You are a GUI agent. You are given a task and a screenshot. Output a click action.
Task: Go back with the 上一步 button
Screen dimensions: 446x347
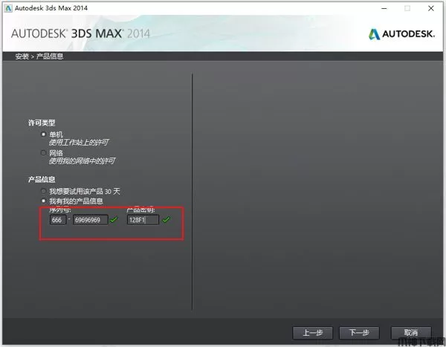click(313, 333)
